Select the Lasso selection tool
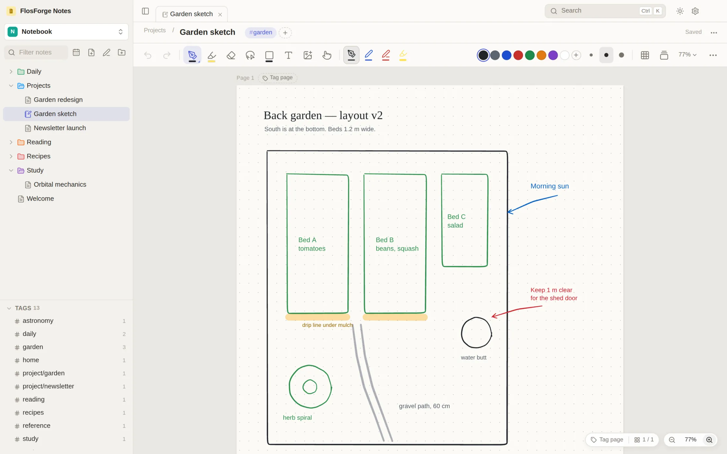 tap(250, 55)
